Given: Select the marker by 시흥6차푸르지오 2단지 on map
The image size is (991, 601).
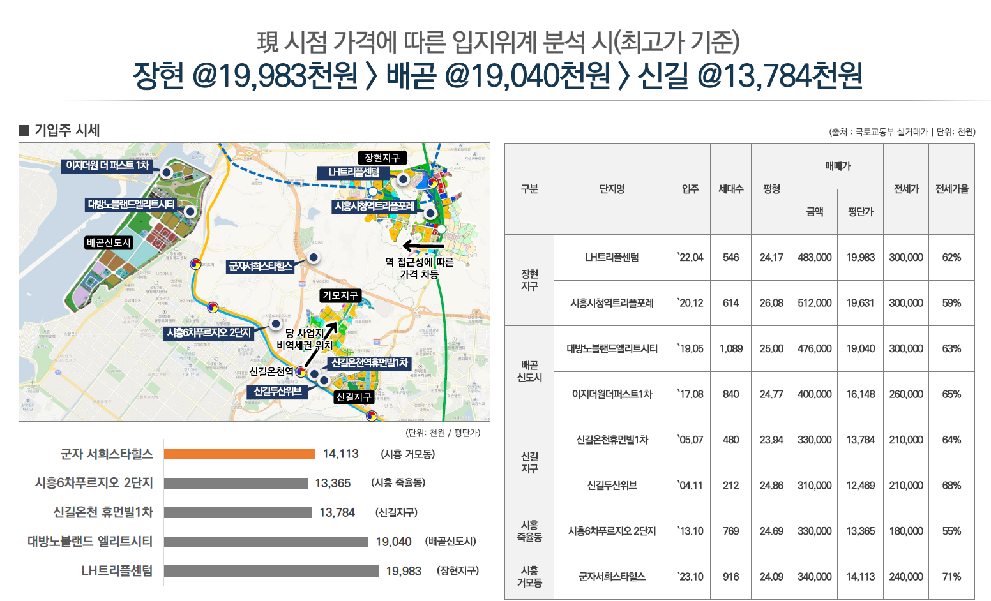Looking at the screenshot, I should [x=276, y=324].
